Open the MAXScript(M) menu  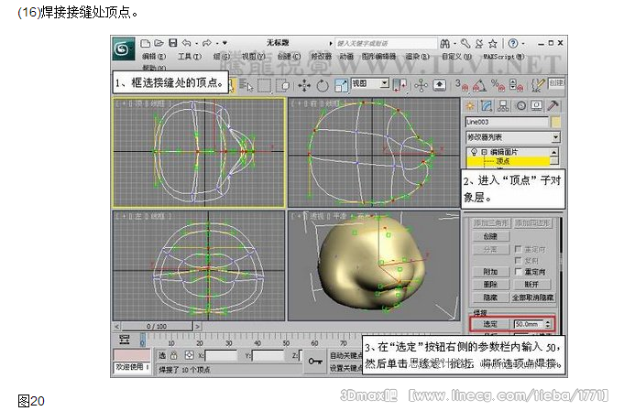(503, 57)
